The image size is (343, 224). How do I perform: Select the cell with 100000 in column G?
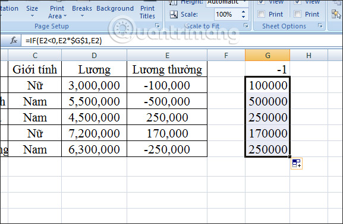(268, 85)
